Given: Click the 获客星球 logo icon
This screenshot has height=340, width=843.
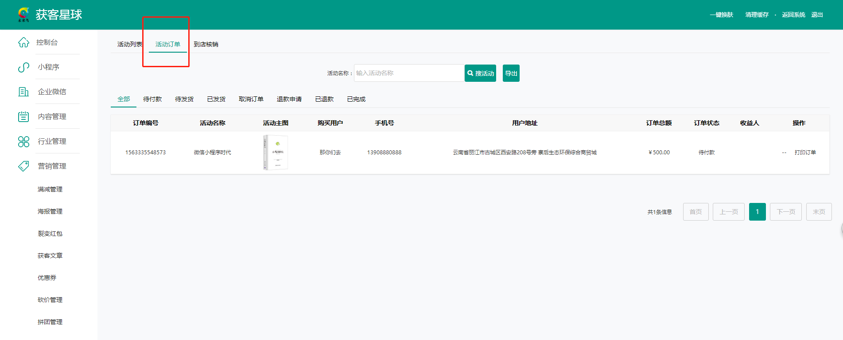Looking at the screenshot, I should tap(23, 15).
